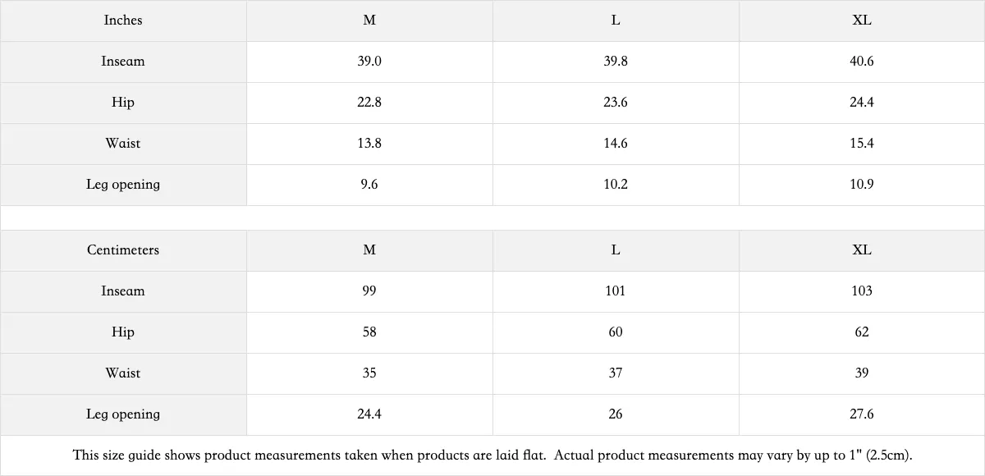This screenshot has width=985, height=476.
Task: Click the size guide disclaimer text
Action: [492, 455]
